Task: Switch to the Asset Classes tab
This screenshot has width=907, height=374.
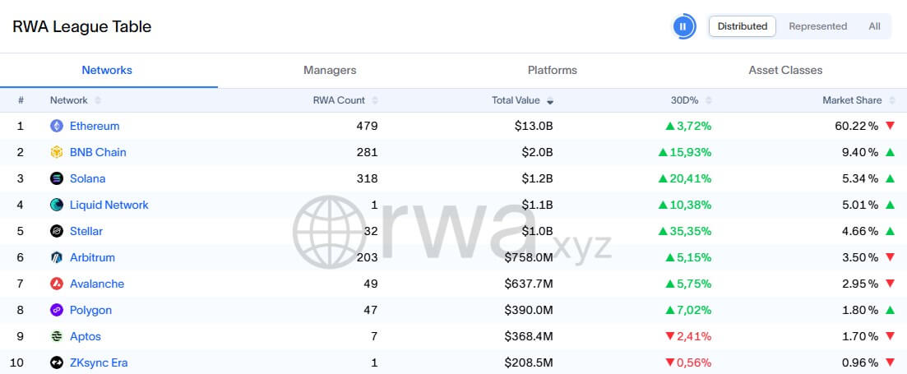Action: [x=785, y=70]
